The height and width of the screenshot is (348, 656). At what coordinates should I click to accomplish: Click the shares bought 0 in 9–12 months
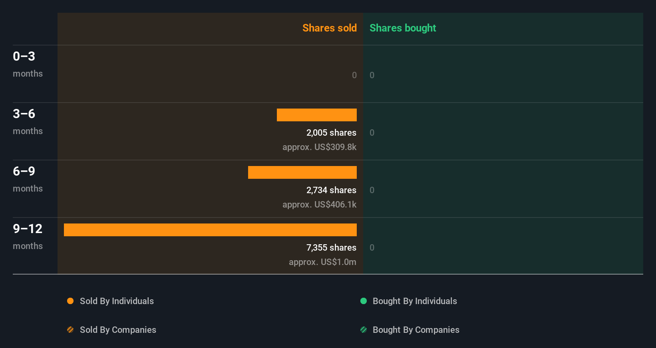[x=372, y=248]
